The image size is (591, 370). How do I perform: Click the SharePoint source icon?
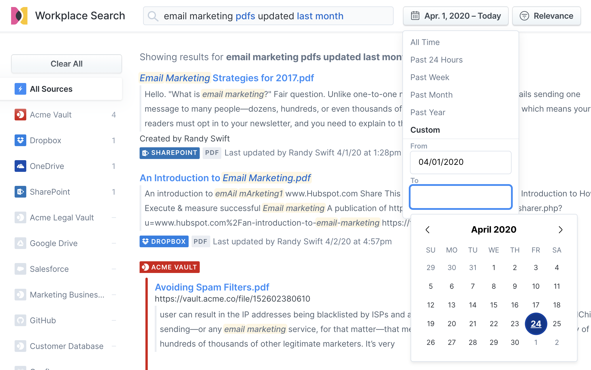[20, 192]
